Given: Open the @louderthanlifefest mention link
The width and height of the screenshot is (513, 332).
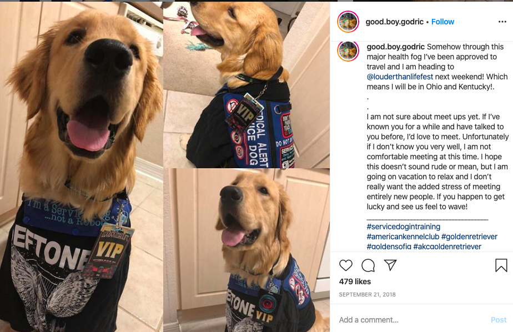Looking at the screenshot, I should coord(400,77).
